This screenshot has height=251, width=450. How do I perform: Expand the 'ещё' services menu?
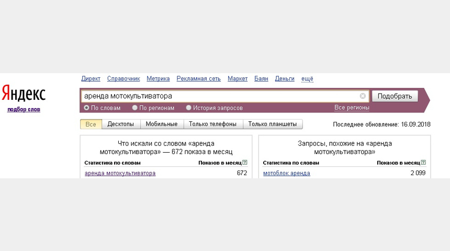(307, 78)
